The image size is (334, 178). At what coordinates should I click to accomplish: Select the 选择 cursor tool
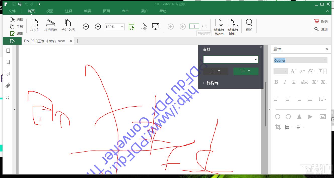click(x=17, y=19)
